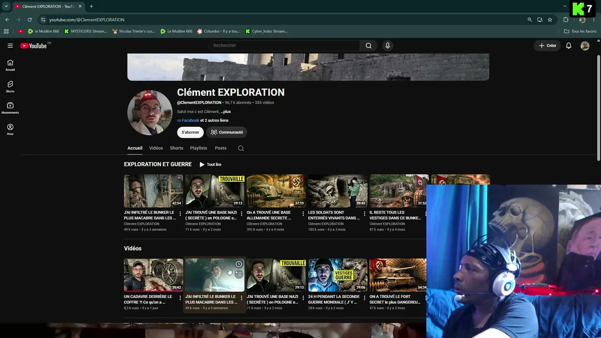Image resolution: width=601 pixels, height=338 pixels.
Task: Open options for UN CADAVRE DERRIÈRE LE COFFRE
Action: point(180,298)
